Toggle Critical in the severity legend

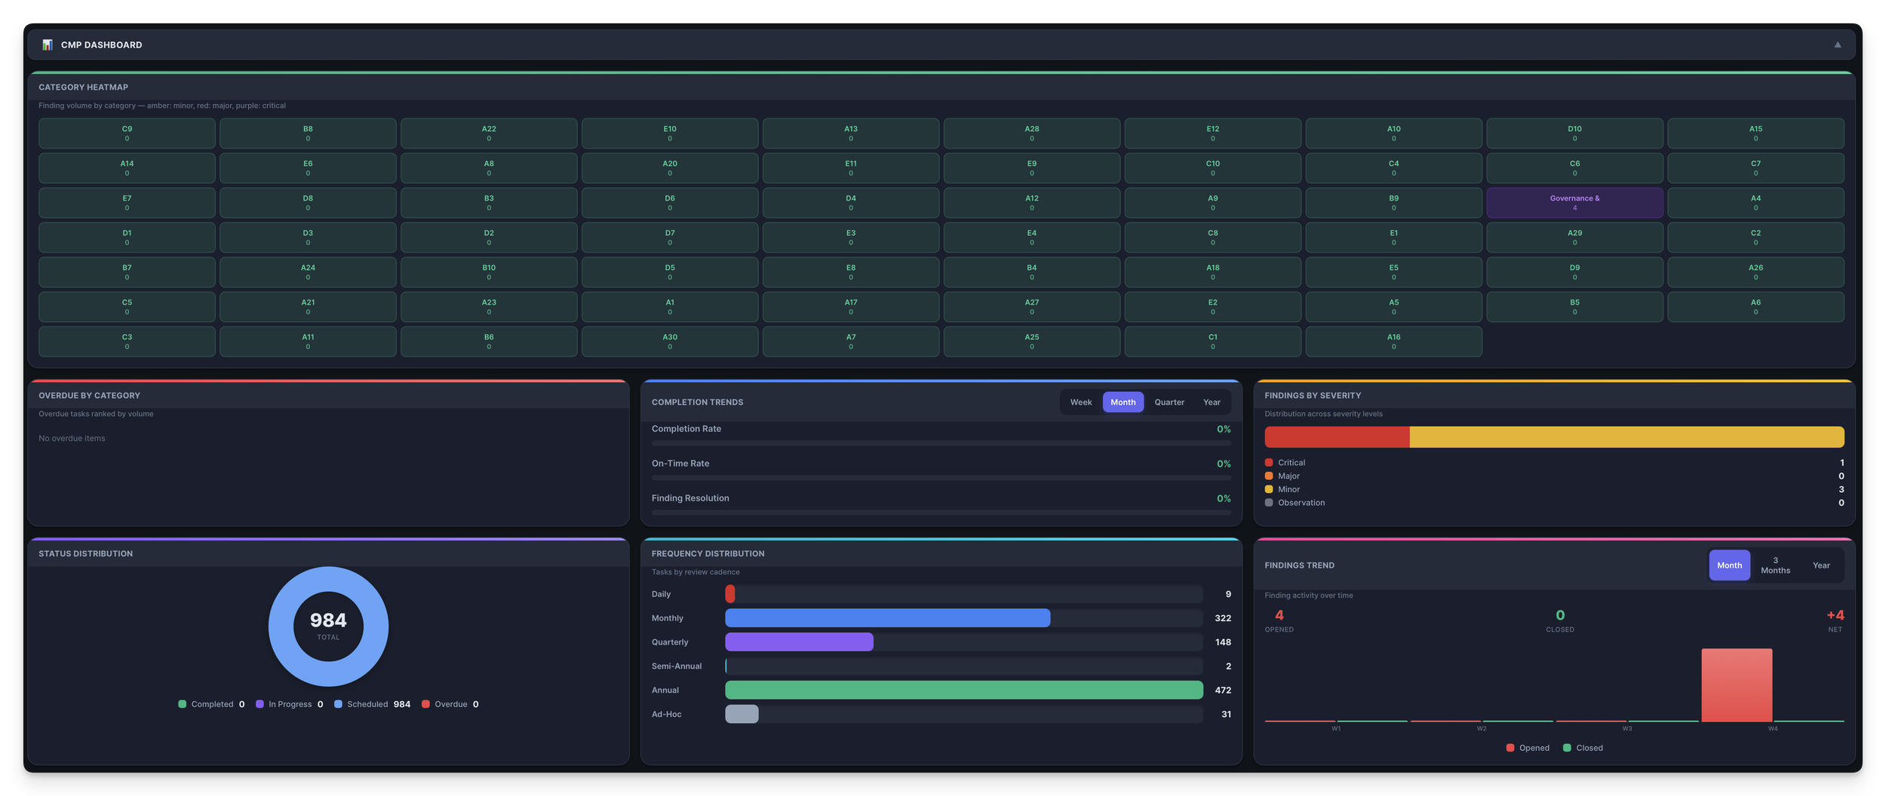pyautogui.click(x=1289, y=462)
